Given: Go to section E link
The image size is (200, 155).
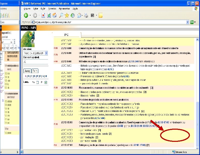Looking at the screenshot, I should tap(37, 76).
